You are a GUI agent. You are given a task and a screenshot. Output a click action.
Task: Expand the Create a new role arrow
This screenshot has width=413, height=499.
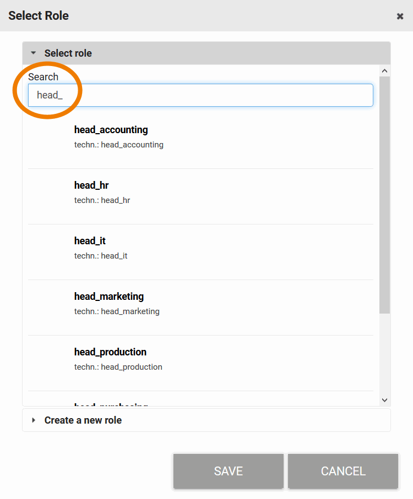pos(33,420)
